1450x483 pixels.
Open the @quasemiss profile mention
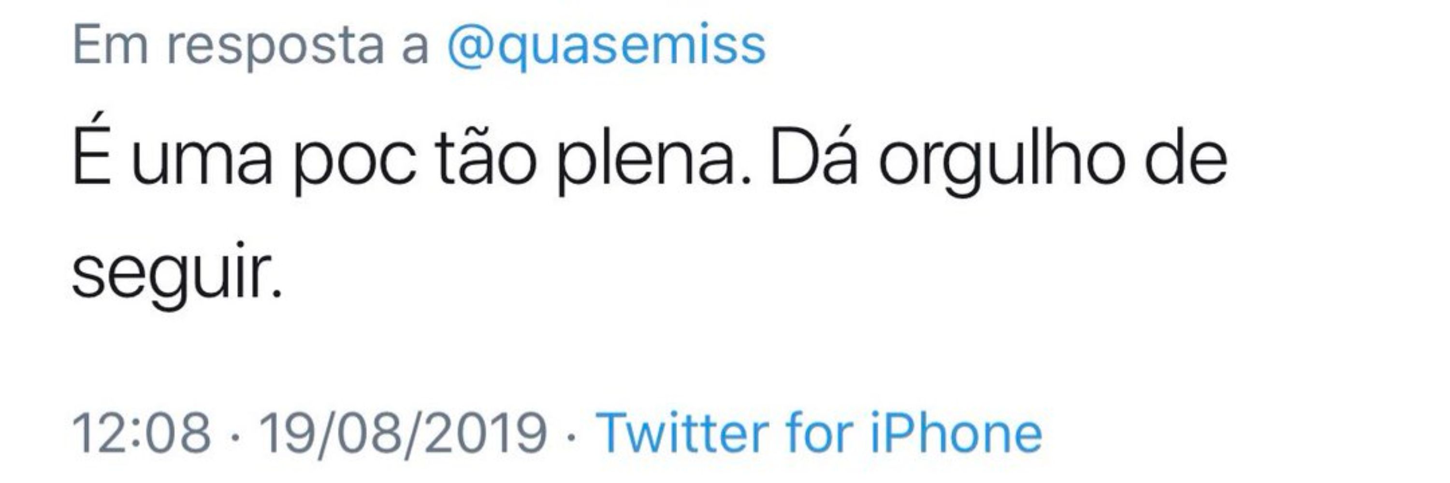606,46
